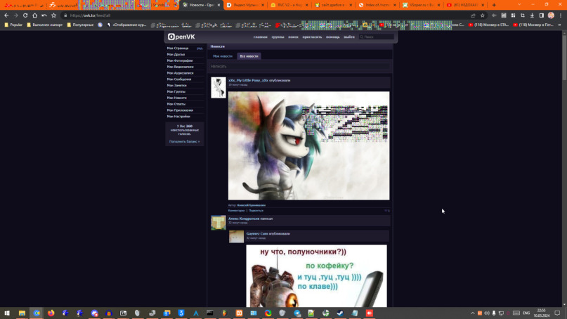Open Алекс Кондратьев profile avatar
567x319 pixels.
(x=219, y=223)
